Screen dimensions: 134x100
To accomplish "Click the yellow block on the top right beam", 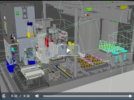I will click(x=124, y=7).
